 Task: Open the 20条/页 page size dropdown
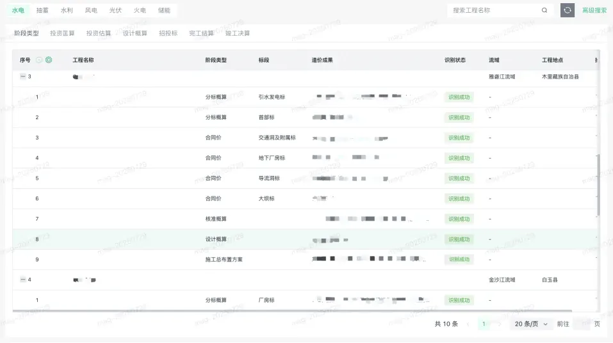pos(532,324)
